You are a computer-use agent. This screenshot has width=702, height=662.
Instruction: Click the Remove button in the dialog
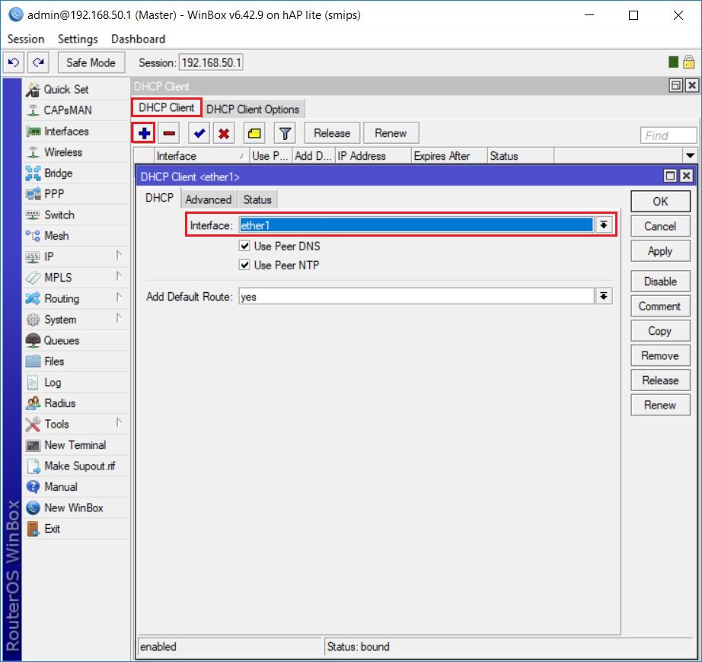(660, 355)
